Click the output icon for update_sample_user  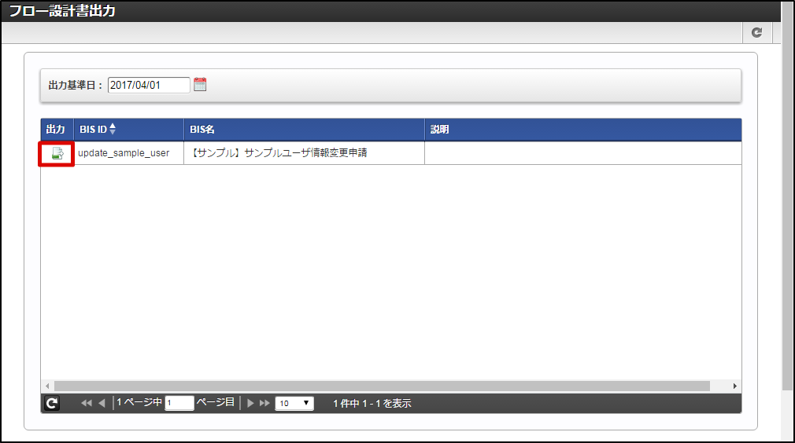click(57, 153)
